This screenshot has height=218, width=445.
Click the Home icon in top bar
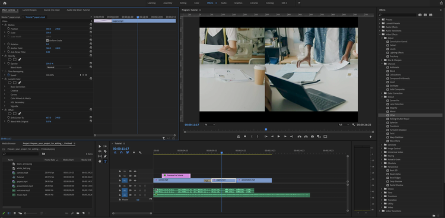click(x=5, y=3)
